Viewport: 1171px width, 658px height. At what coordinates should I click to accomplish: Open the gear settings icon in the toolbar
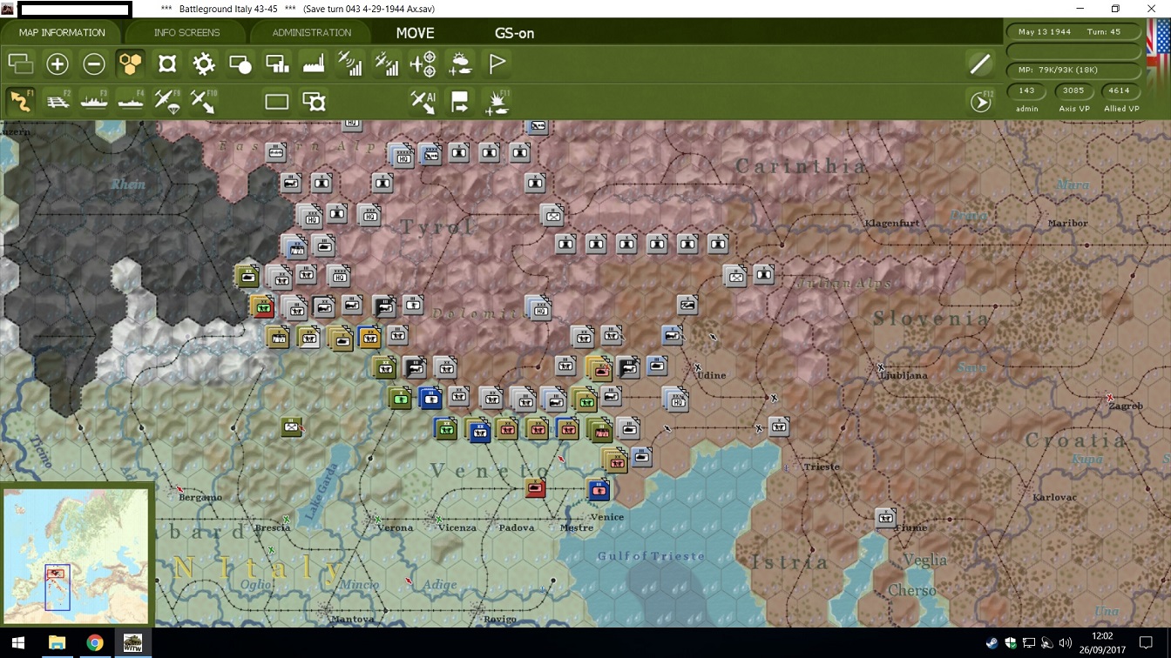point(204,64)
